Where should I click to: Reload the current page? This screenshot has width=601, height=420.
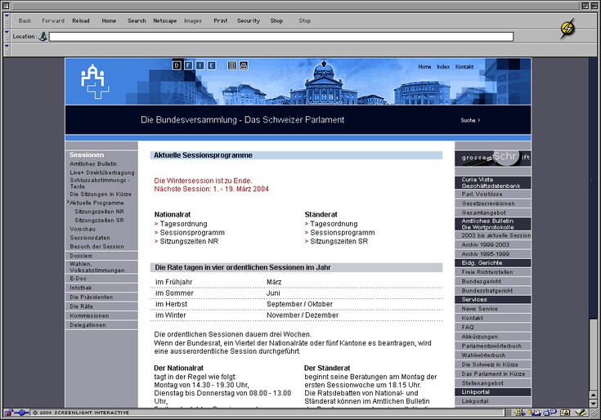click(81, 20)
